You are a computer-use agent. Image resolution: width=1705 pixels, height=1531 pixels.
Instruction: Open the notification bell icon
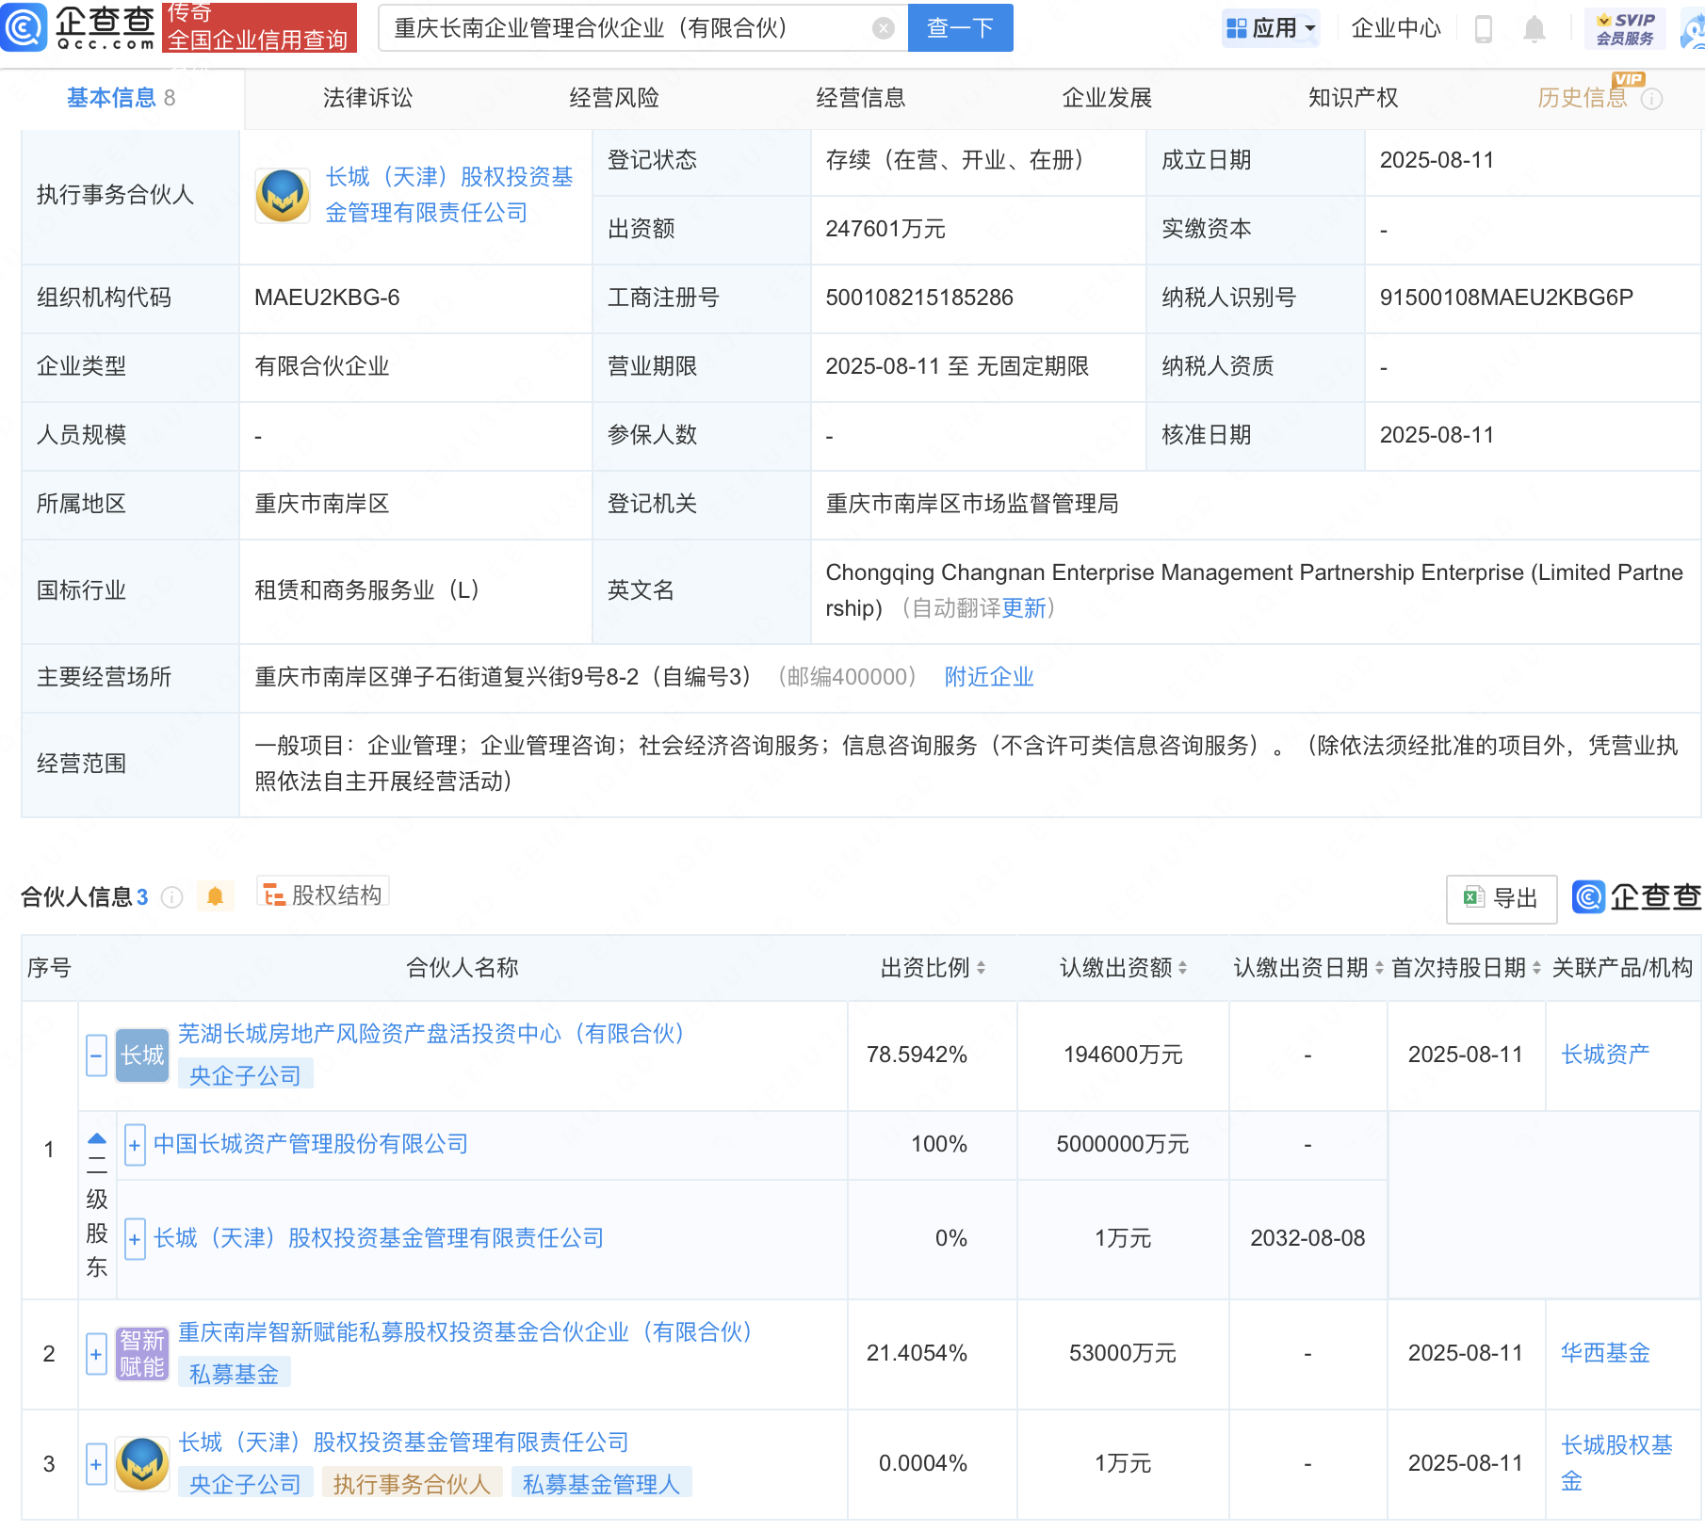(1534, 29)
